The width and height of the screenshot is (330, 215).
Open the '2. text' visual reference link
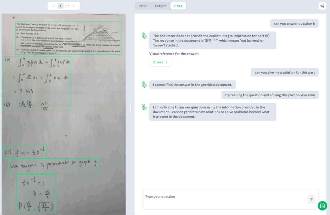pos(160,62)
